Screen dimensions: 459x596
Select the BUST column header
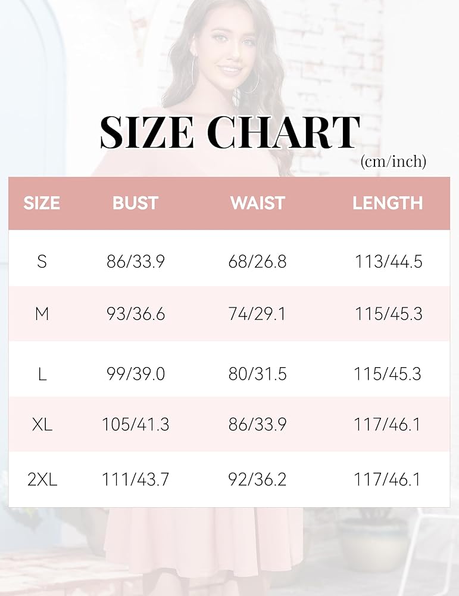(x=135, y=203)
